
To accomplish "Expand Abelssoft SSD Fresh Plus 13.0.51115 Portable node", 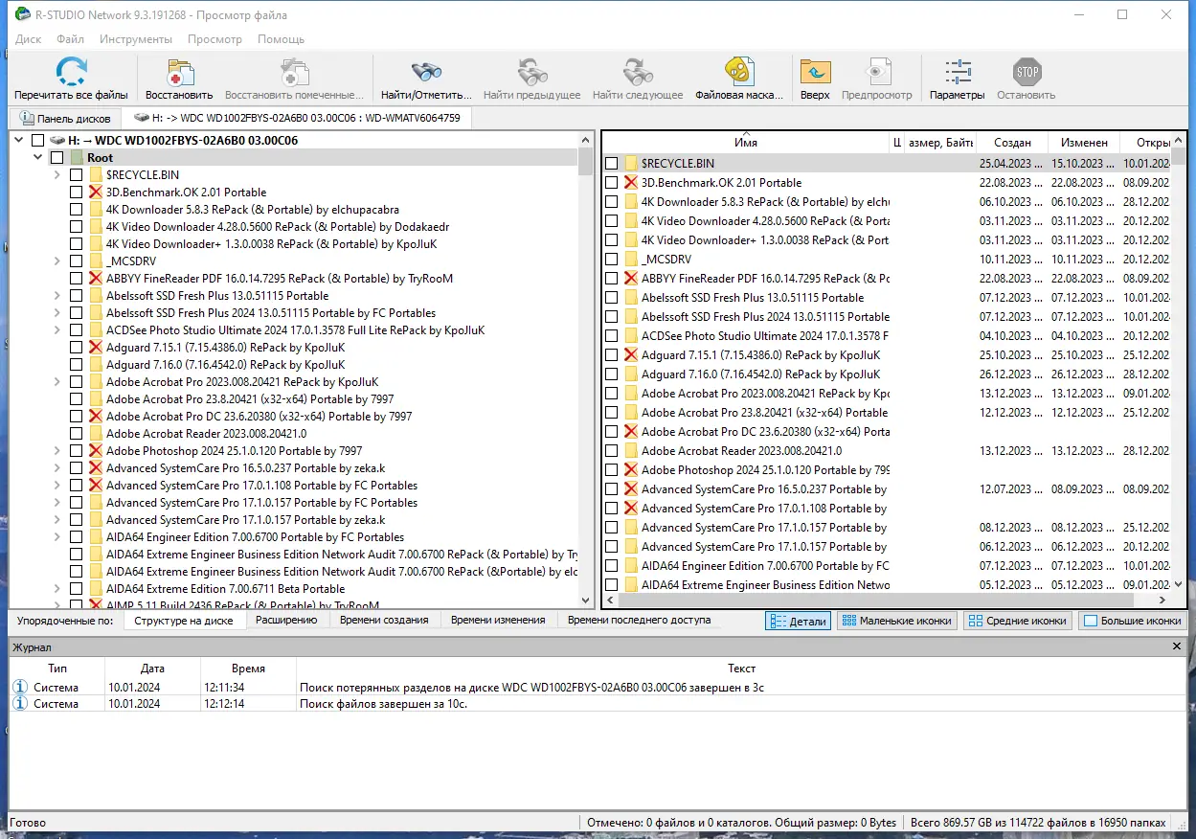I will tap(58, 296).
